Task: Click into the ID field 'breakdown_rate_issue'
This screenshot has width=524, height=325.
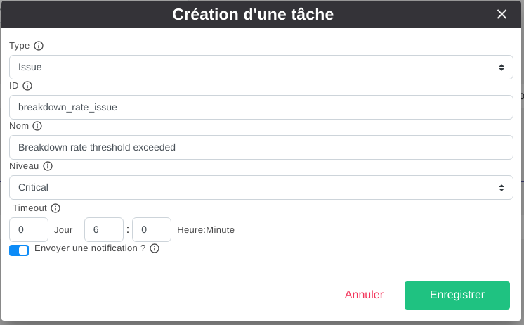Action: click(261, 107)
